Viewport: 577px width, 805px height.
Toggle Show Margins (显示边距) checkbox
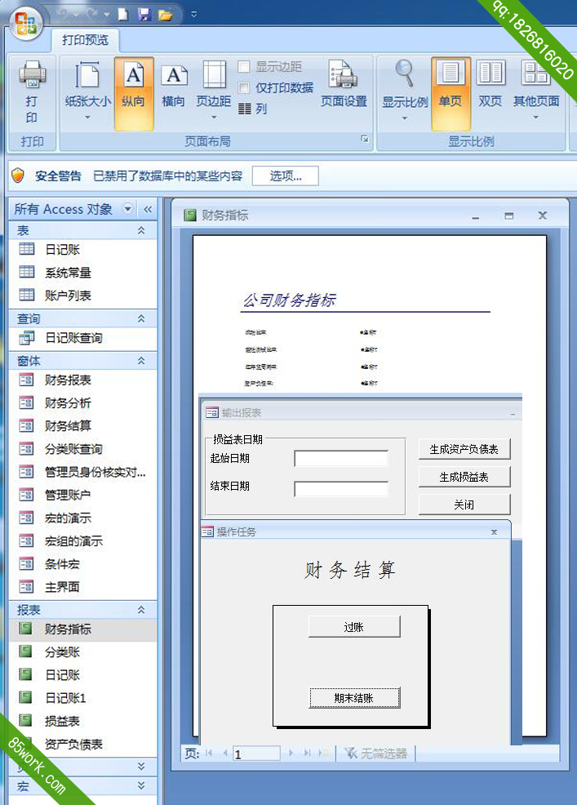(x=244, y=67)
